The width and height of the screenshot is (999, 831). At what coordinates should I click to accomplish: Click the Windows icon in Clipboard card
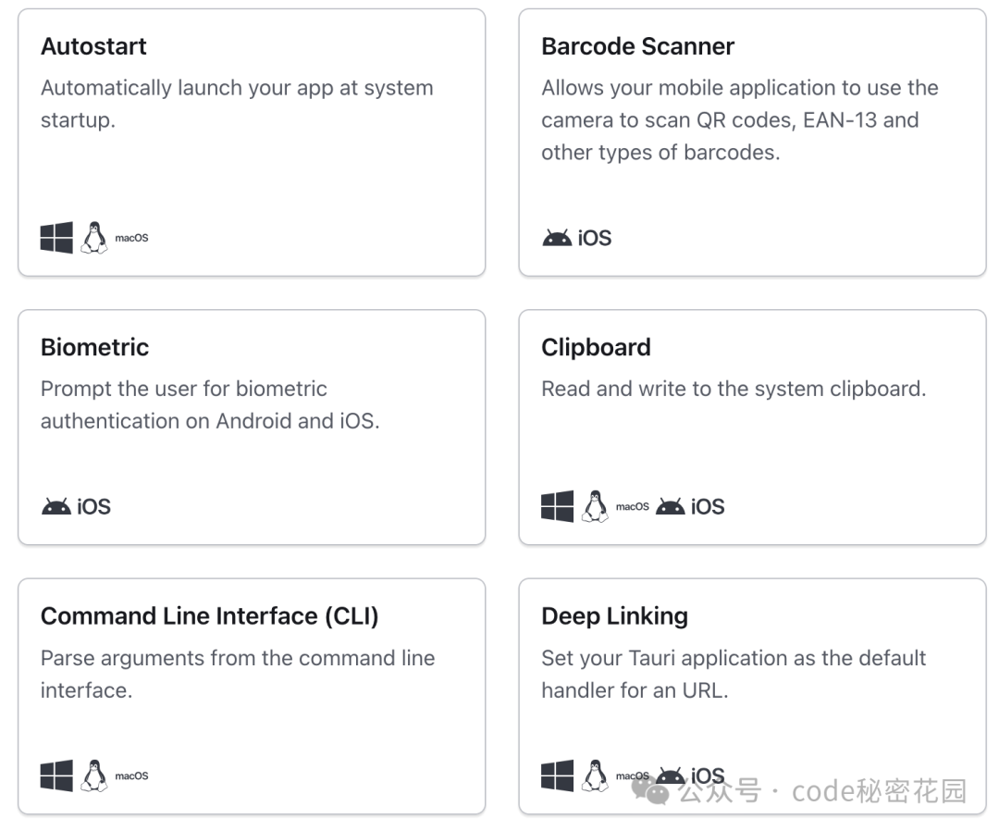point(557,507)
